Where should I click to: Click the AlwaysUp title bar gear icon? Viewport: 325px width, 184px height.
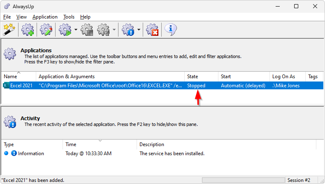(7, 6)
